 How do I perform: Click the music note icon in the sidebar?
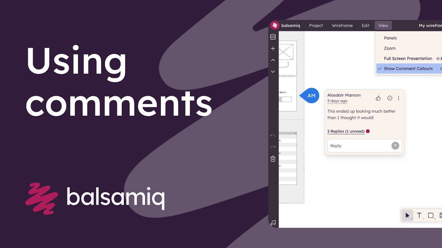pyautogui.click(x=273, y=223)
